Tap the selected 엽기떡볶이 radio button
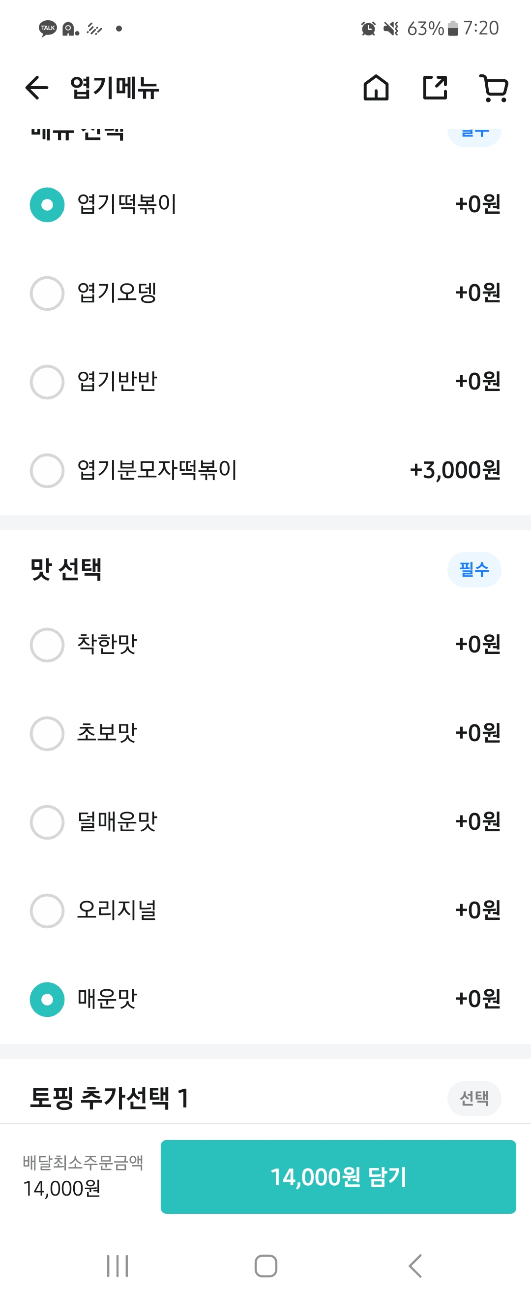 pos(47,204)
